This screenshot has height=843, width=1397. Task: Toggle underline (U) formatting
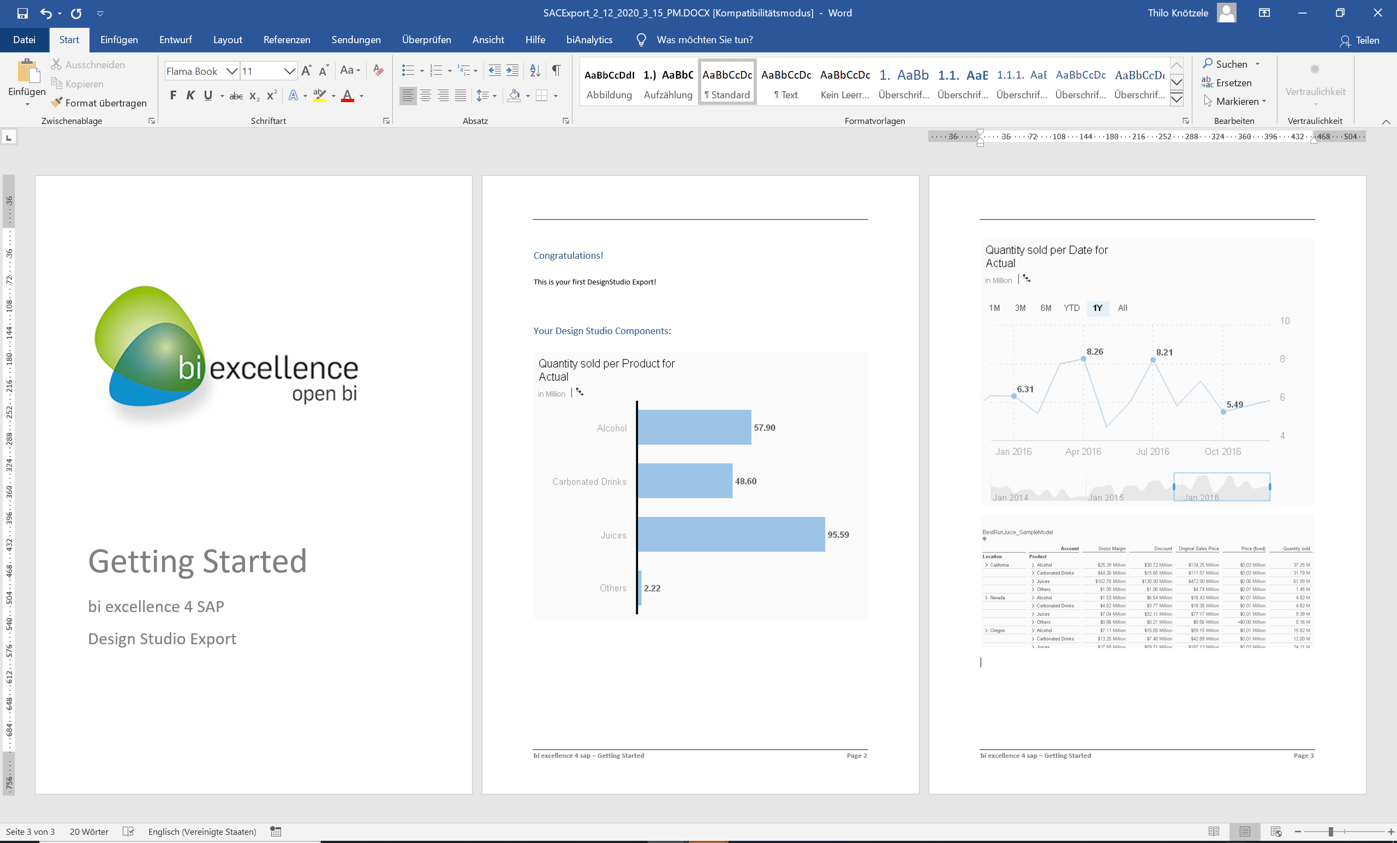208,96
